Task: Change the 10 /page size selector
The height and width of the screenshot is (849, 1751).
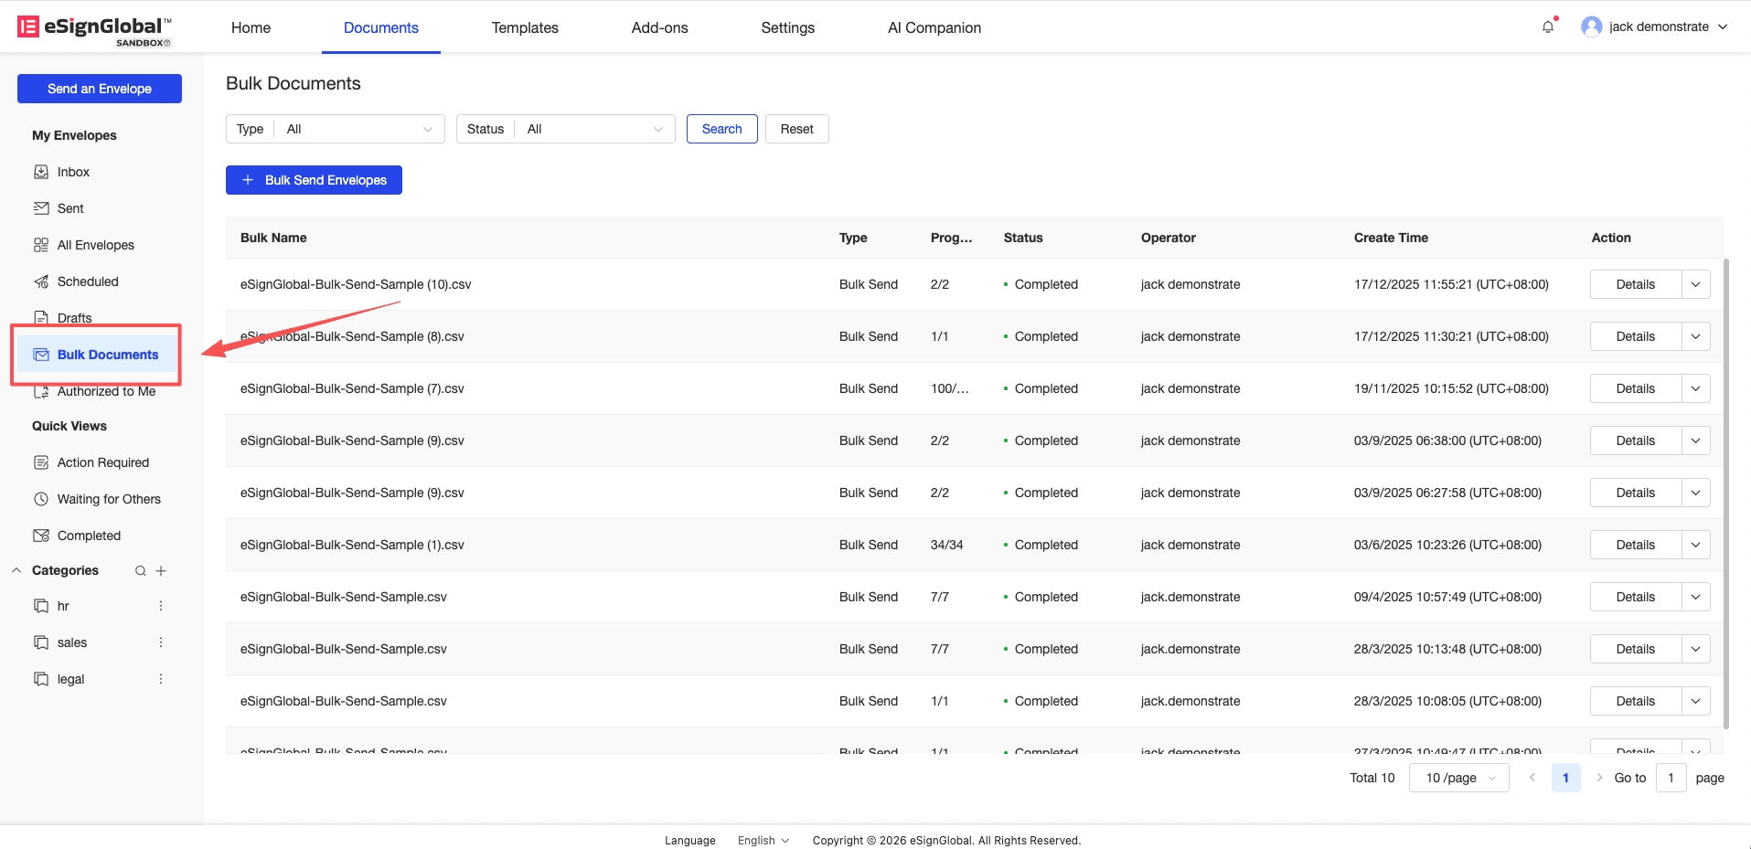Action: pyautogui.click(x=1459, y=778)
